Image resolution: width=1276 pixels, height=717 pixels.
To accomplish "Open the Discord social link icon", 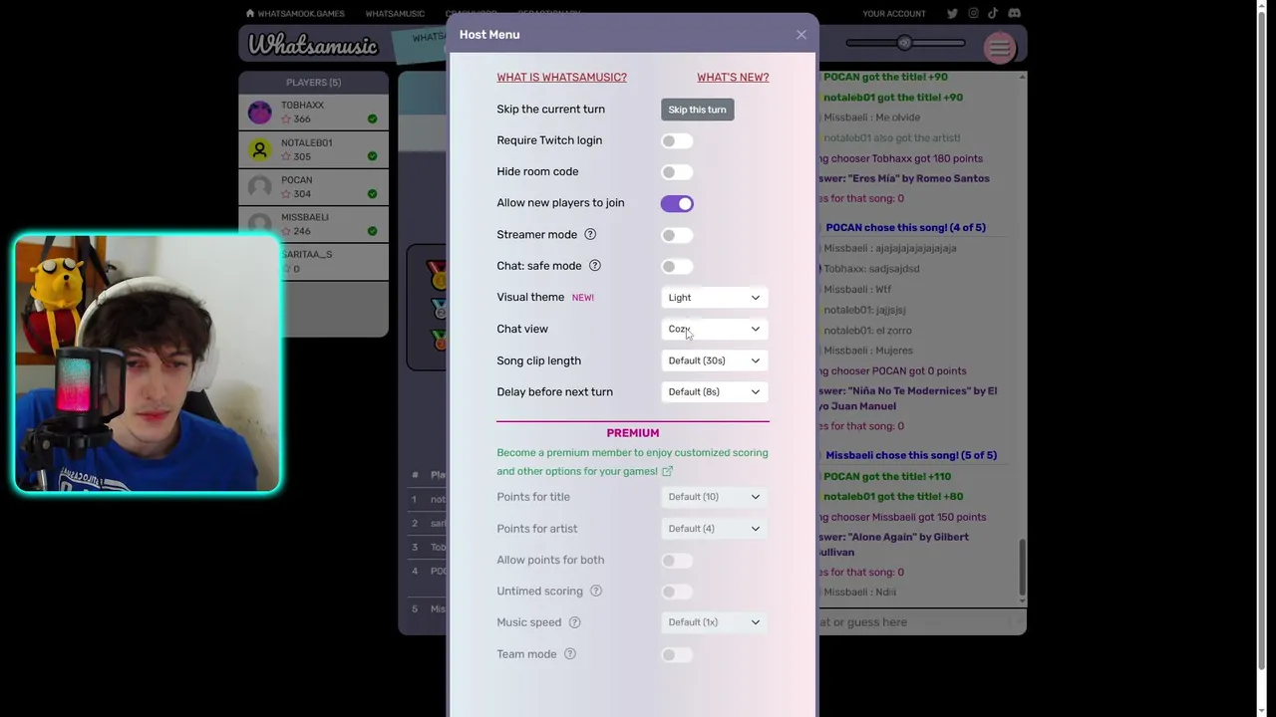I will click(1014, 13).
